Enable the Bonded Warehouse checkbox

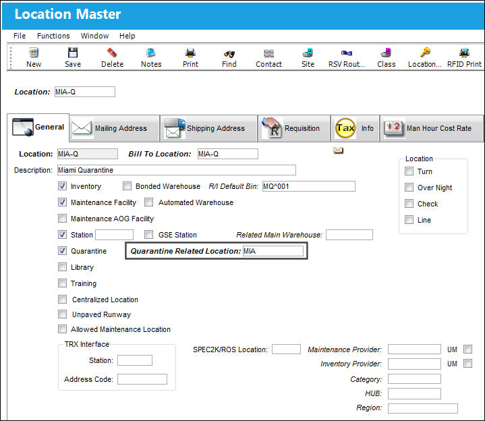coord(127,186)
